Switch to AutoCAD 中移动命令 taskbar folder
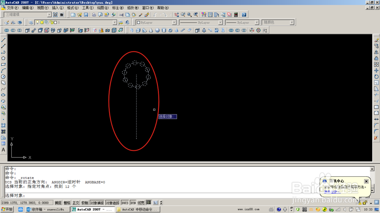 click(137, 209)
